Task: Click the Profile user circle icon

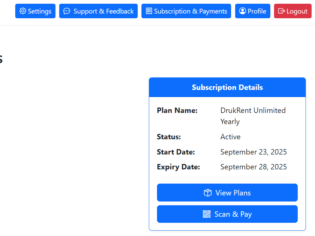Action: (242, 11)
